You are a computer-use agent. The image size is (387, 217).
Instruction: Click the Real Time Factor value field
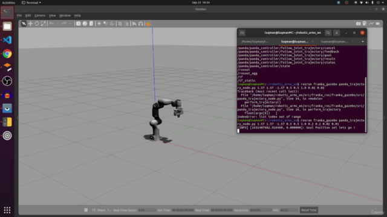[147, 210]
